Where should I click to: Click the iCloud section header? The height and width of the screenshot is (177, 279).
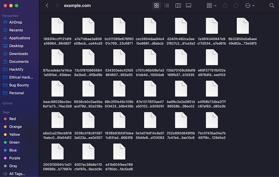click(7, 103)
